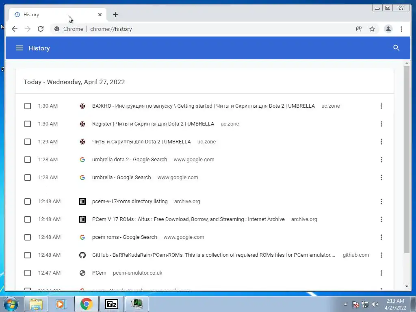Open the umbrella dota 2 - Google Search link
The image size is (416, 312).
[130, 159]
